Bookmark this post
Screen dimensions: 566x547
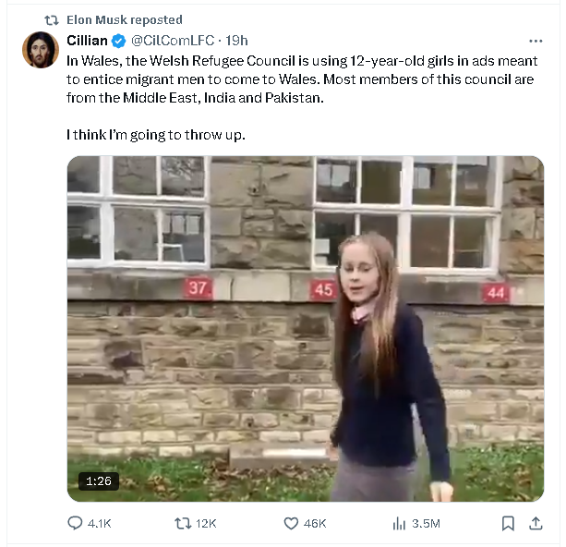click(x=507, y=524)
